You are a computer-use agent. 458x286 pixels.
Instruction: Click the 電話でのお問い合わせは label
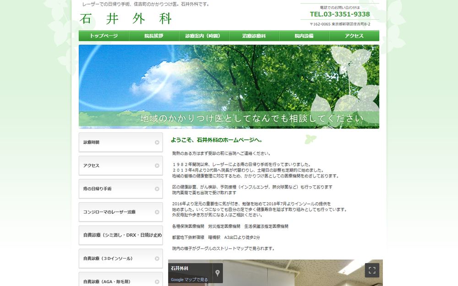(x=340, y=8)
